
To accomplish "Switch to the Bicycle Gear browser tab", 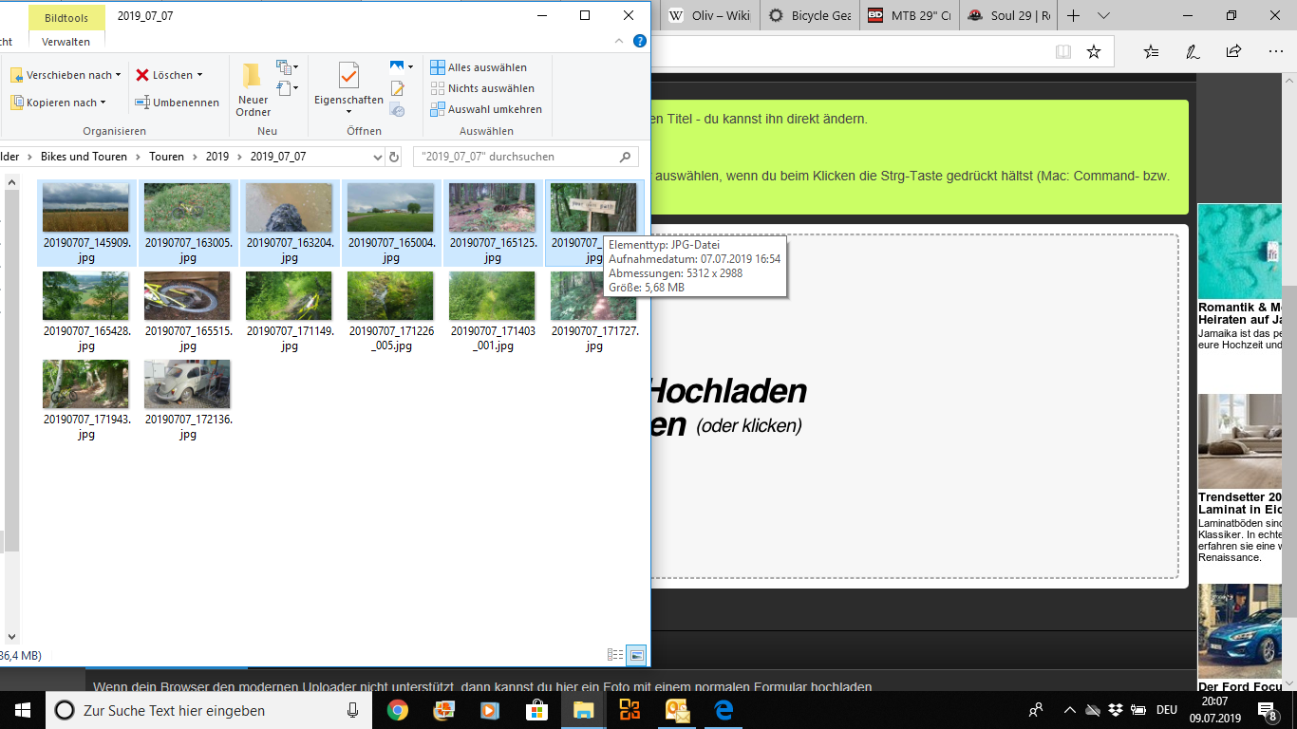I will tap(810, 15).
